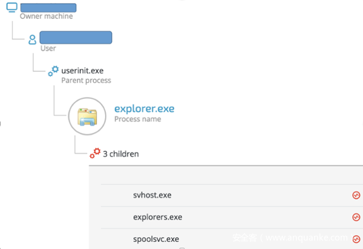The image size is (363, 249).
Task: Click the explorer.exe folder icon in circle
Action: [x=87, y=114]
